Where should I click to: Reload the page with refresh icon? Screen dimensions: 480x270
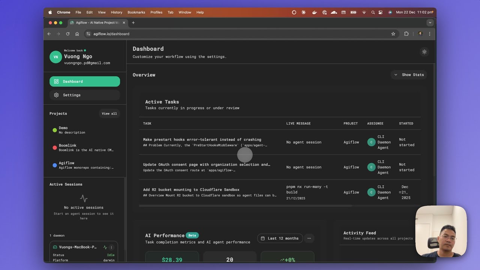click(68, 34)
